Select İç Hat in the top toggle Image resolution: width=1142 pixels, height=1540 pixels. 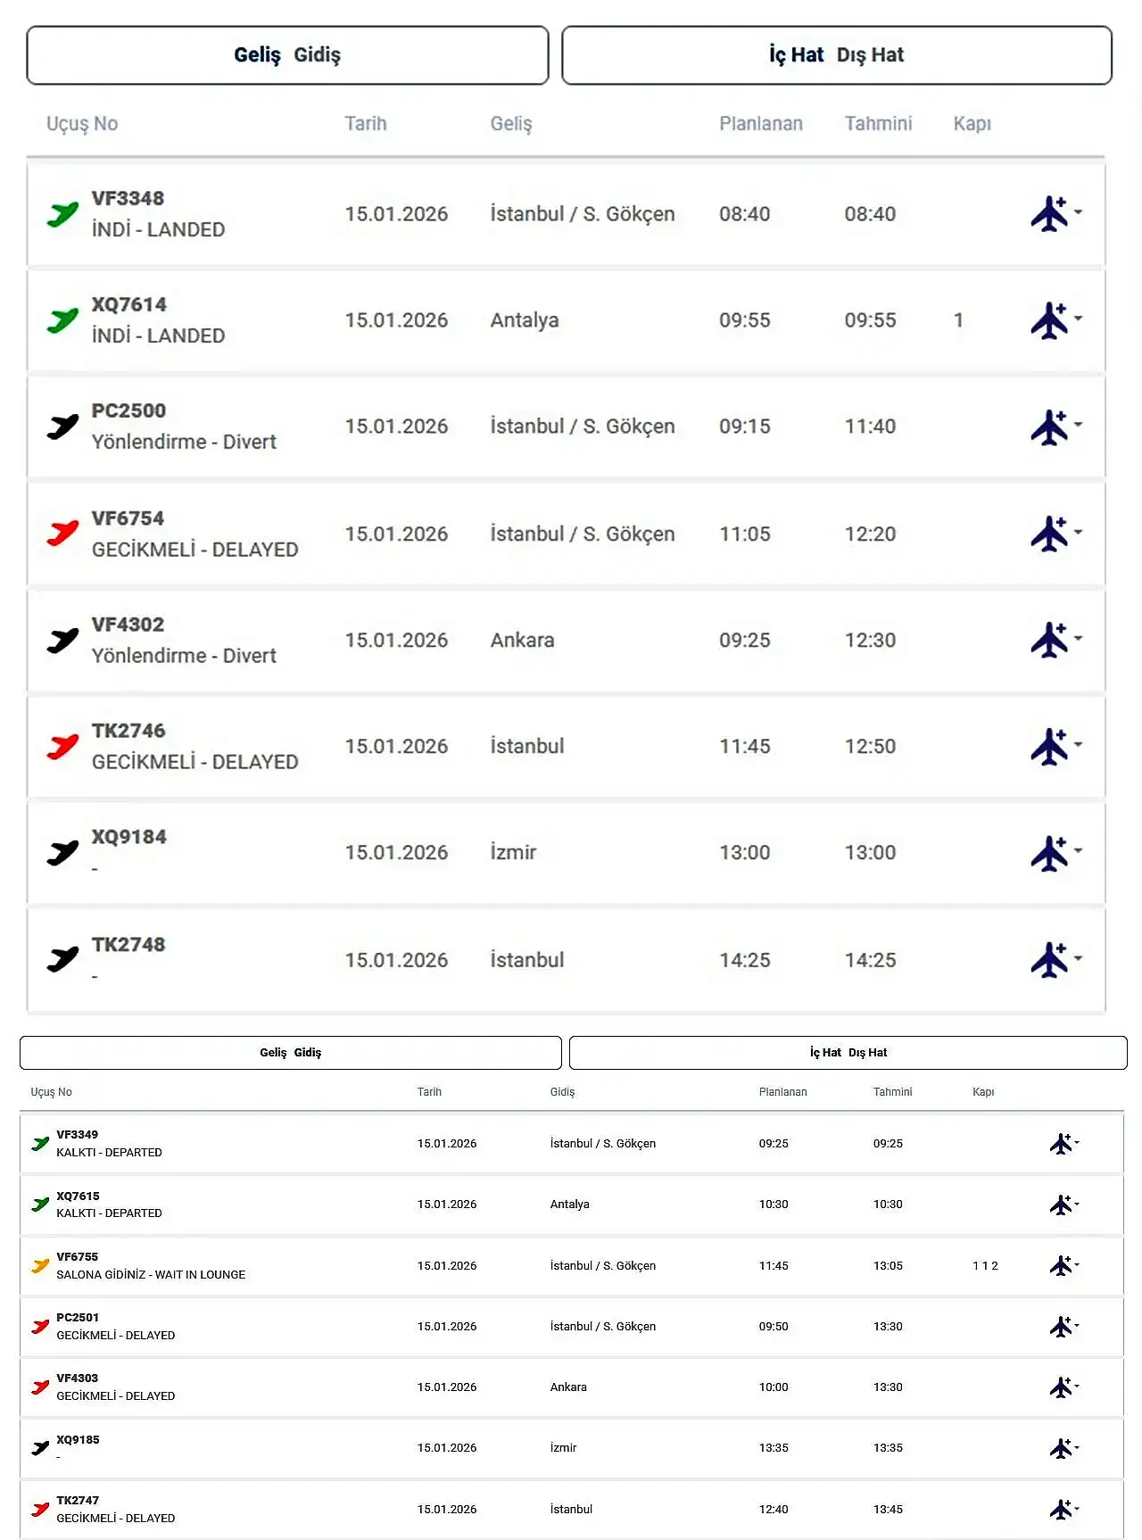(x=796, y=55)
